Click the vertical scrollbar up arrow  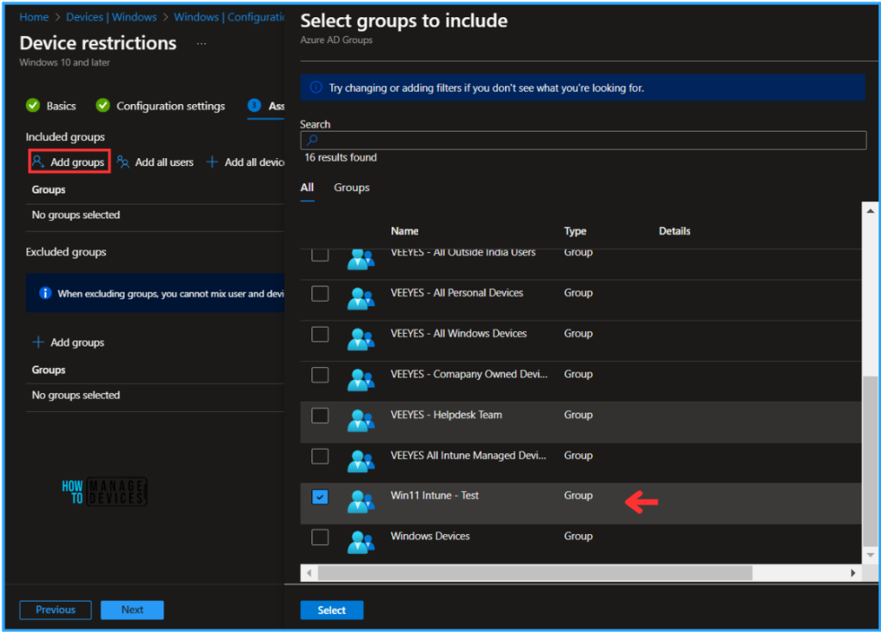coord(870,212)
